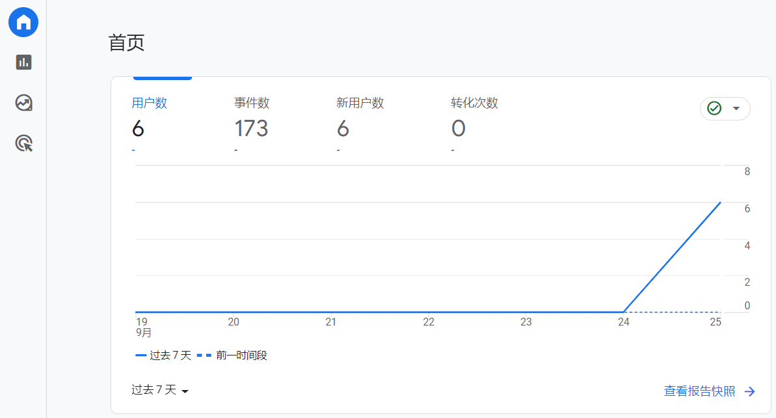Select the 转化次数 metric tab
Screen dimensions: 776x418
tap(474, 103)
